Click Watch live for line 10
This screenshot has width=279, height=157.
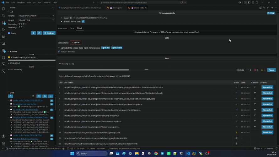[267, 133]
